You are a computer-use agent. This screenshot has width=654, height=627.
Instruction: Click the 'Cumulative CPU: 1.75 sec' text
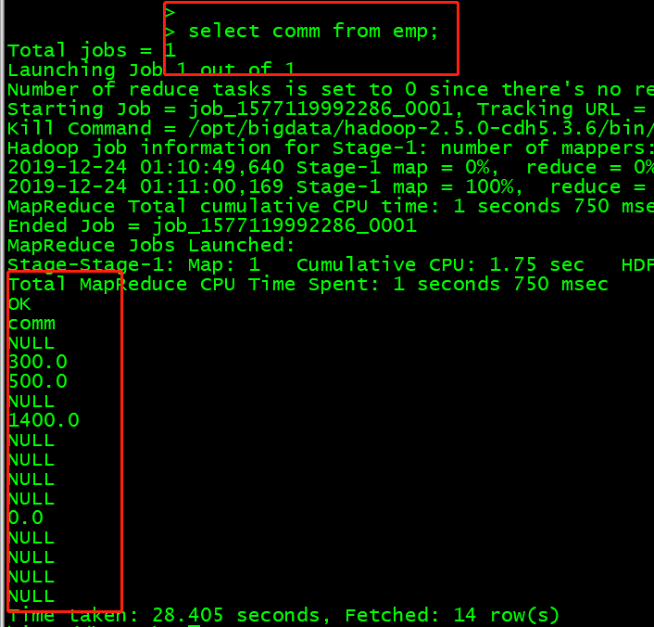(x=440, y=264)
